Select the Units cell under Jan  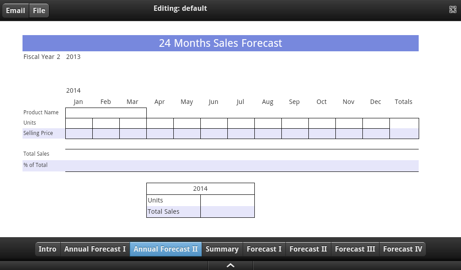(x=79, y=123)
